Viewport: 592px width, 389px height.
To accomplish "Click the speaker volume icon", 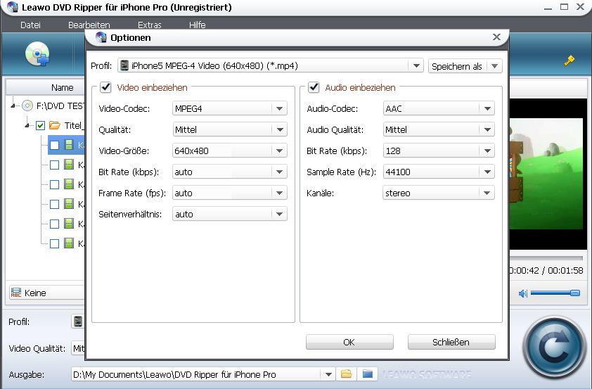I will point(523,293).
